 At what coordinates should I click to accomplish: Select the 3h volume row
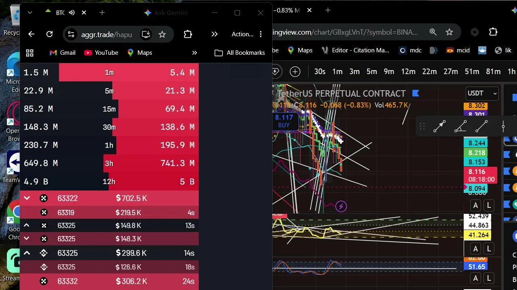(109, 163)
